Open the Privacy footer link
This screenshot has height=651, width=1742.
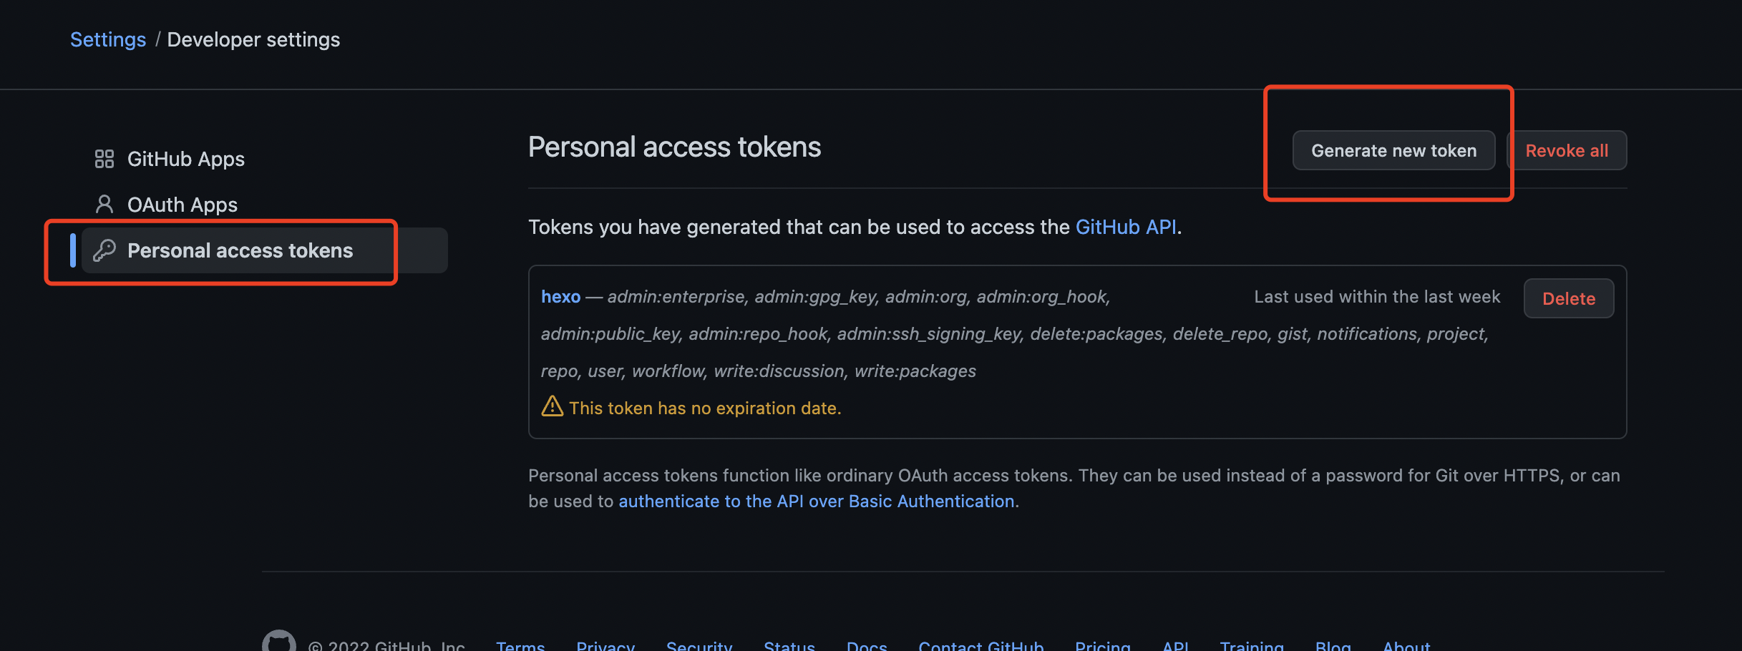(x=605, y=645)
